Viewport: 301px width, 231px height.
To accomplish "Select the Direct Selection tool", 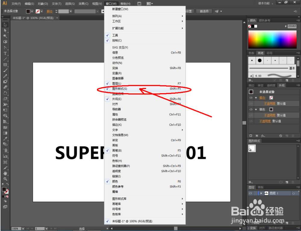I will [5, 31].
